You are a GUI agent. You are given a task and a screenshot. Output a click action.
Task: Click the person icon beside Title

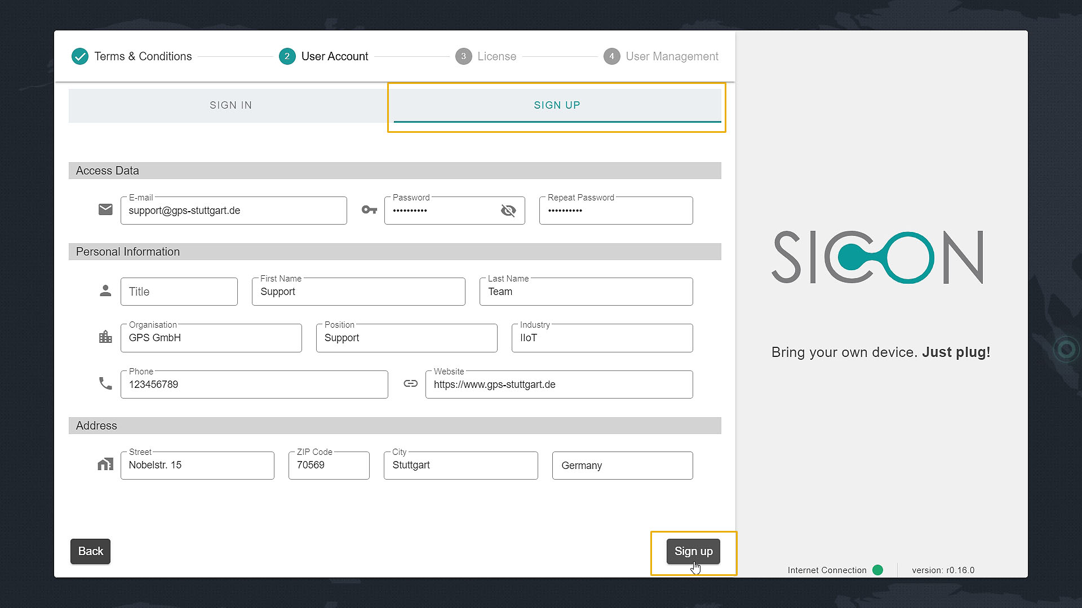tap(105, 291)
